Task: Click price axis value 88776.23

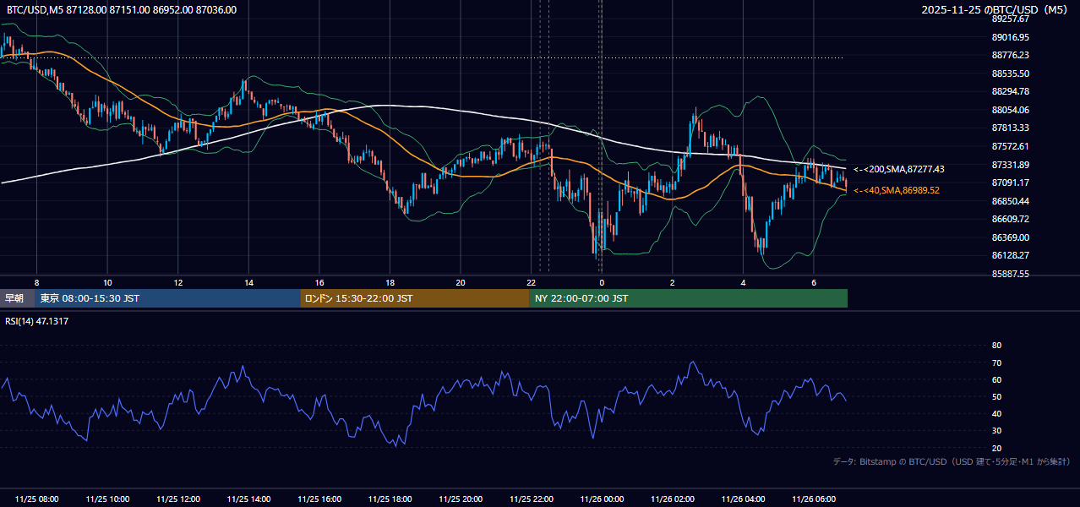Action: pos(1010,55)
